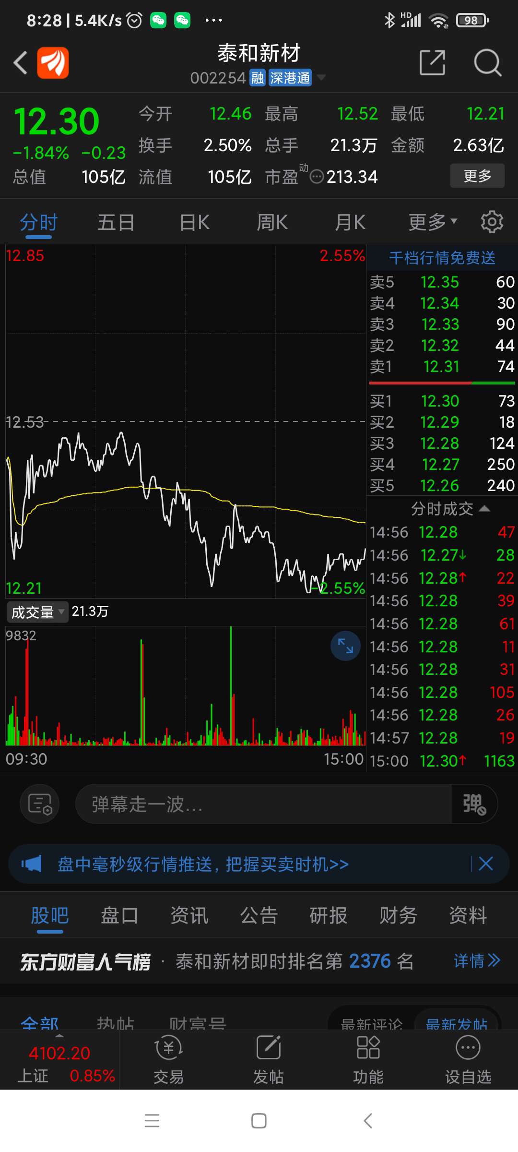Open the danmaku settings list icon
Screen dimensions: 518x1152
[x=40, y=804]
